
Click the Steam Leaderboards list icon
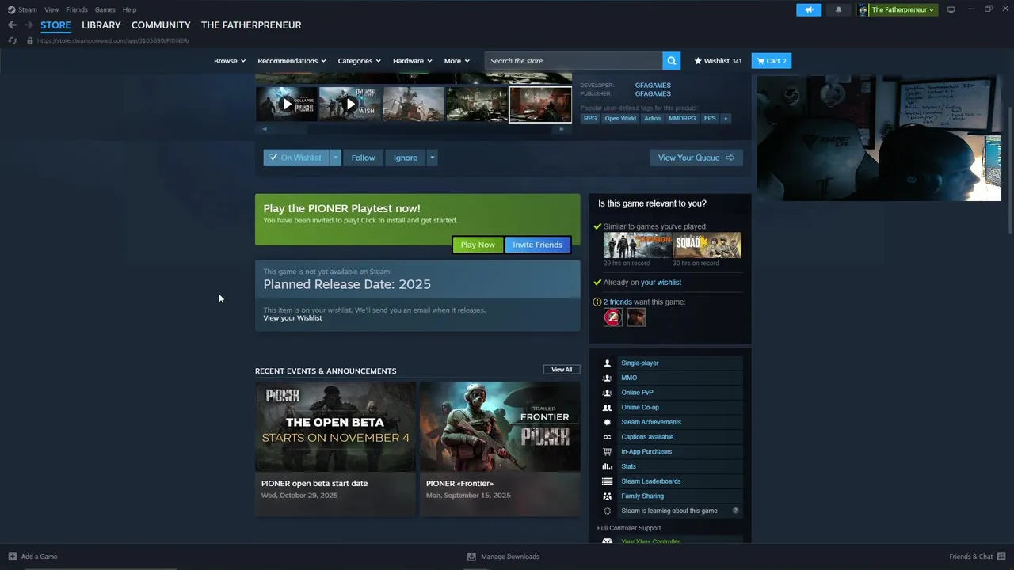click(x=608, y=481)
